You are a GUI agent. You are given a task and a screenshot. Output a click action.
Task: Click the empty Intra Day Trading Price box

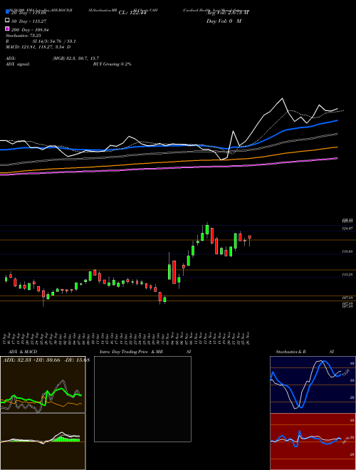(142, 399)
